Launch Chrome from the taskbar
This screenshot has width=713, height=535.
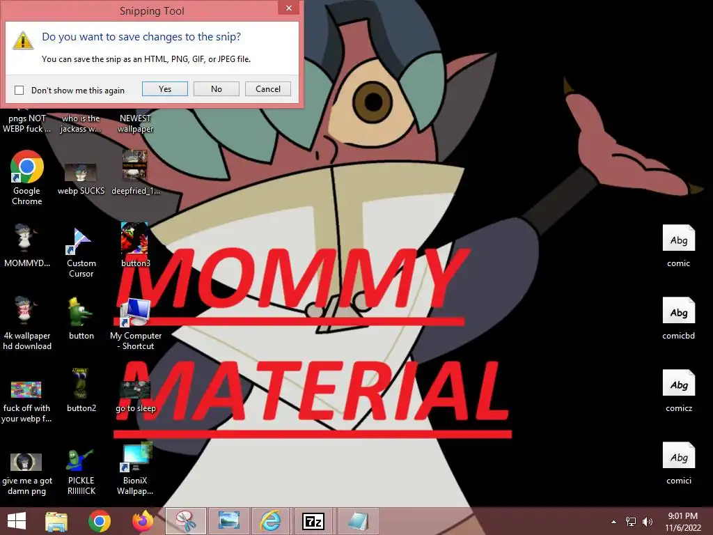pyautogui.click(x=99, y=521)
